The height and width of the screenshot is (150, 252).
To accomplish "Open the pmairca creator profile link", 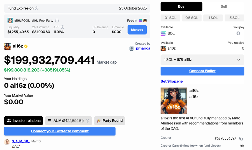I will click(143, 49).
